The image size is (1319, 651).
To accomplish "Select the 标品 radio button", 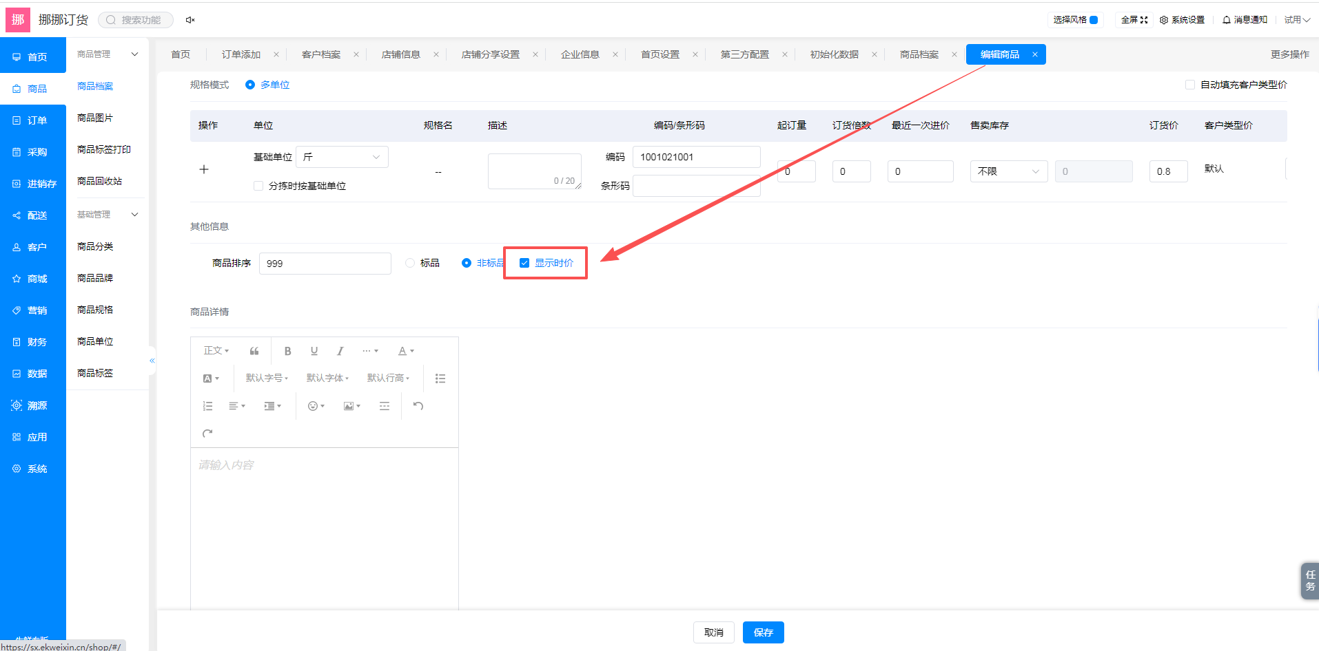I will (x=410, y=263).
